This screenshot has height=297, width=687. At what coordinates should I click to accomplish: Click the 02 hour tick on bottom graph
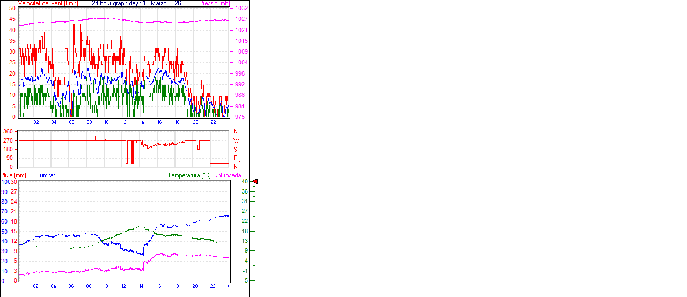coord(36,286)
